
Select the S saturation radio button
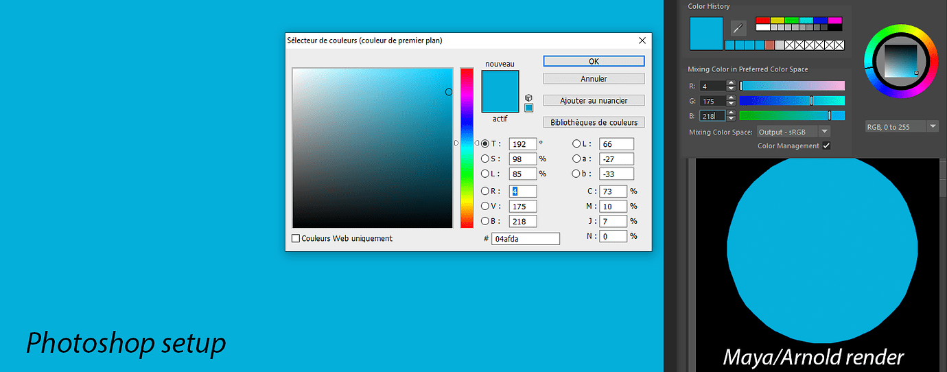(485, 159)
